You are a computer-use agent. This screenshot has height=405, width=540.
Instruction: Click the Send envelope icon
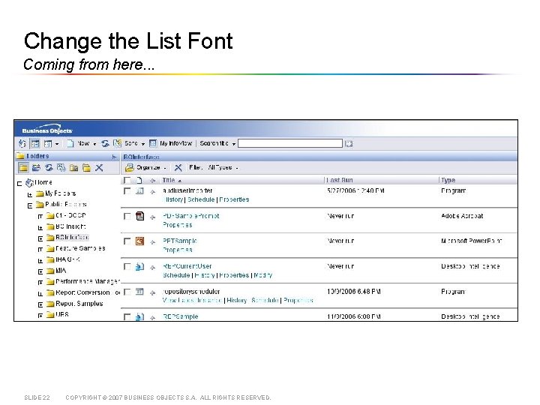tap(118, 143)
